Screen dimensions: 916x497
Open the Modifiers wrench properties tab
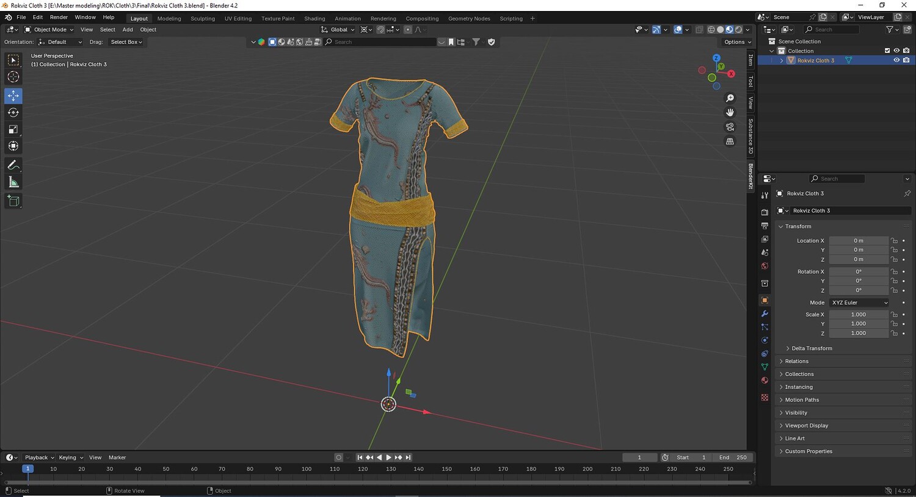[765, 313]
